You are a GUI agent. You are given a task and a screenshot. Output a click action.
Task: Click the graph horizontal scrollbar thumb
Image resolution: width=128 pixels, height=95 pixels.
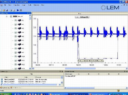coord(80,68)
